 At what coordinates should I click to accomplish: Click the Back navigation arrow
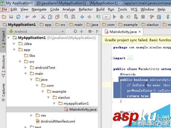click(82, 17)
